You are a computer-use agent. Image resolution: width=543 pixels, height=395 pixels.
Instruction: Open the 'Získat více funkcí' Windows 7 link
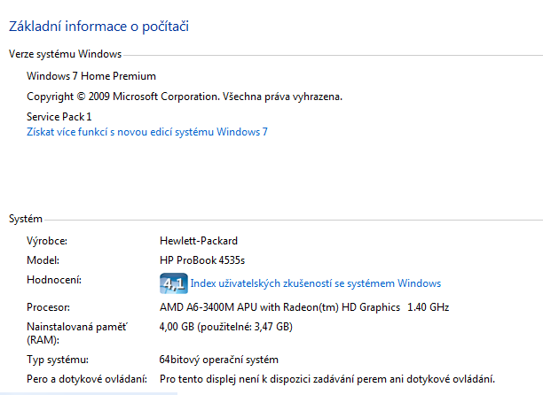point(147,132)
